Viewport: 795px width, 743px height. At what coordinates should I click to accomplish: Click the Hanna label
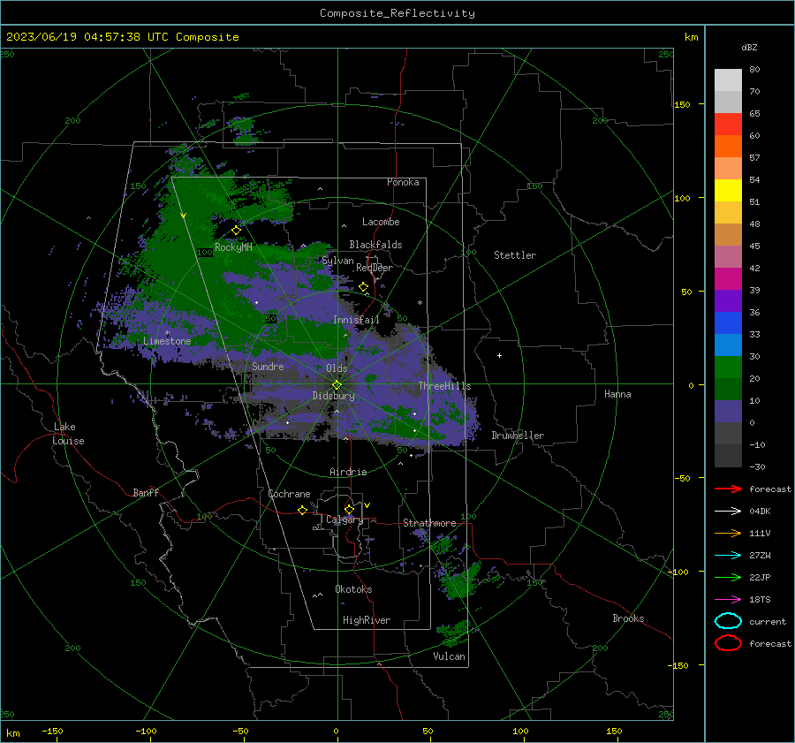[617, 394]
